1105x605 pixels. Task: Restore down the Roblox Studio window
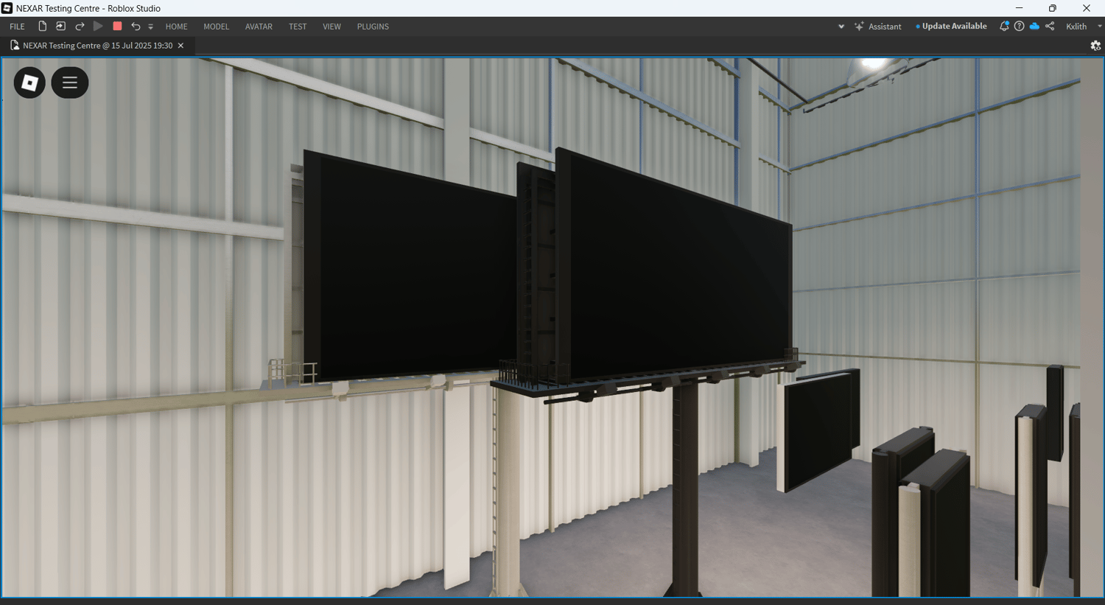click(x=1053, y=8)
